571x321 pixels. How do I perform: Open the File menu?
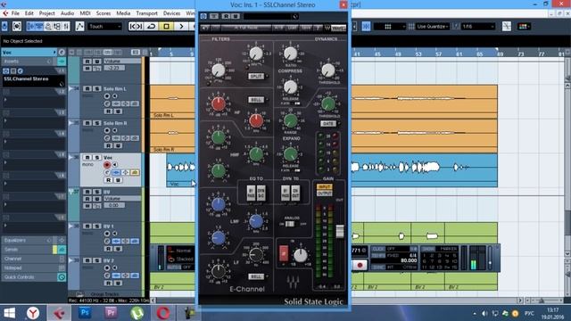(x=15, y=13)
